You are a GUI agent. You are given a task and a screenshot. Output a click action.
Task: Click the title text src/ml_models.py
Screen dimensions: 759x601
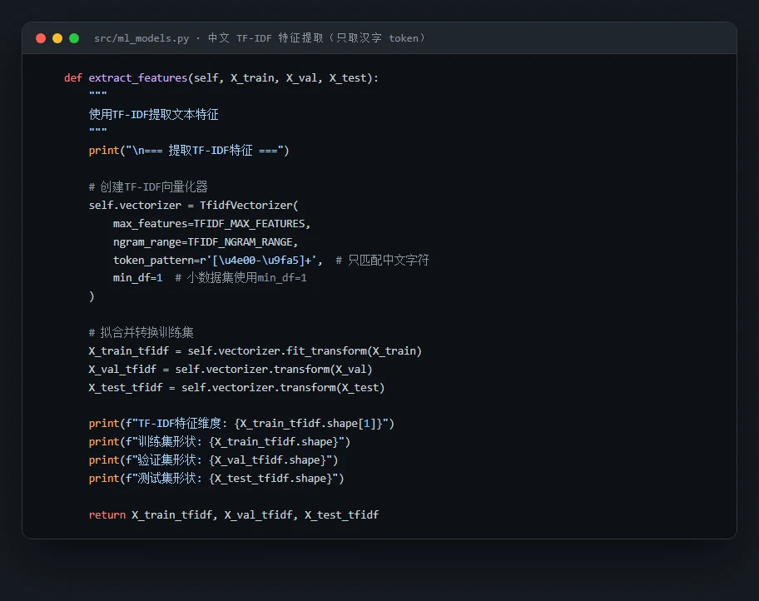point(141,38)
